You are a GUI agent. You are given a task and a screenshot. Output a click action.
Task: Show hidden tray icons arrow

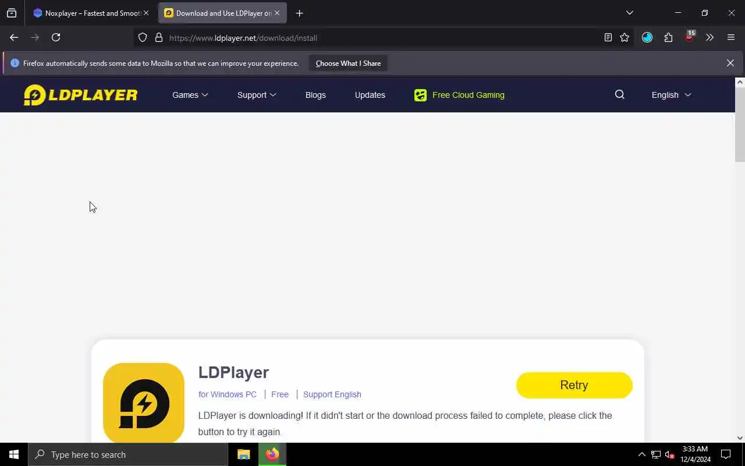(641, 454)
